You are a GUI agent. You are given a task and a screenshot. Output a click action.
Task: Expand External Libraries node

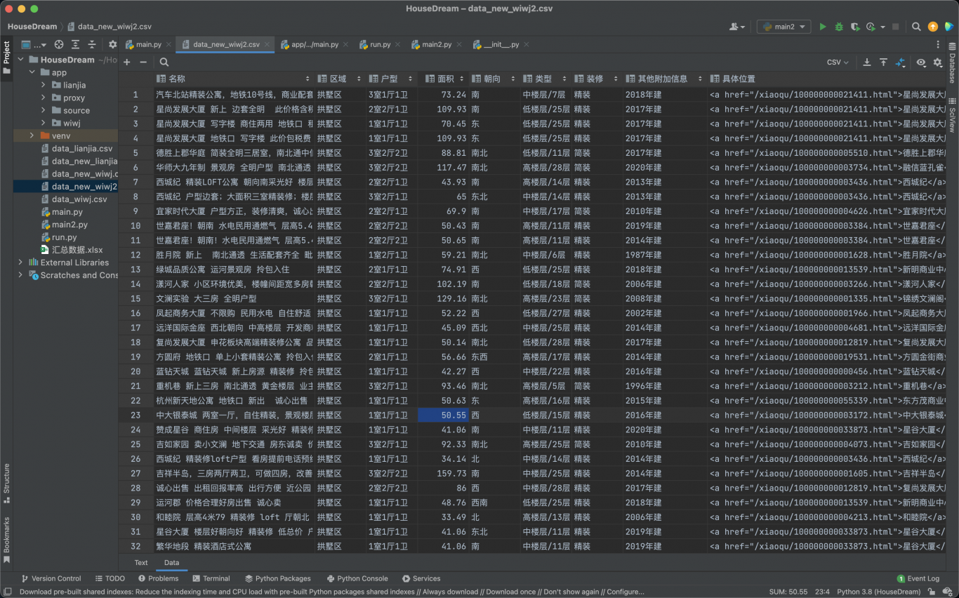[20, 263]
